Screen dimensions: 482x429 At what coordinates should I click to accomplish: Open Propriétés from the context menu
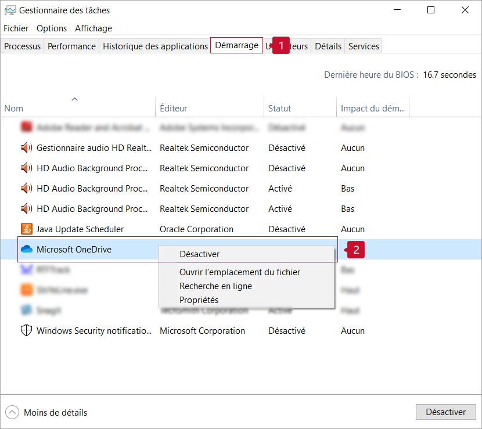pyautogui.click(x=199, y=300)
